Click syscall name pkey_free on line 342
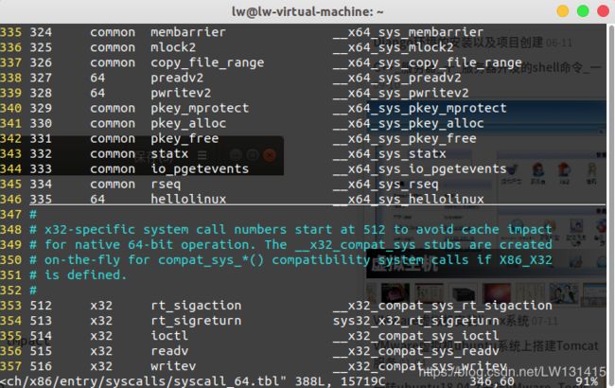Viewport: 615px width, 388px height. click(x=184, y=138)
